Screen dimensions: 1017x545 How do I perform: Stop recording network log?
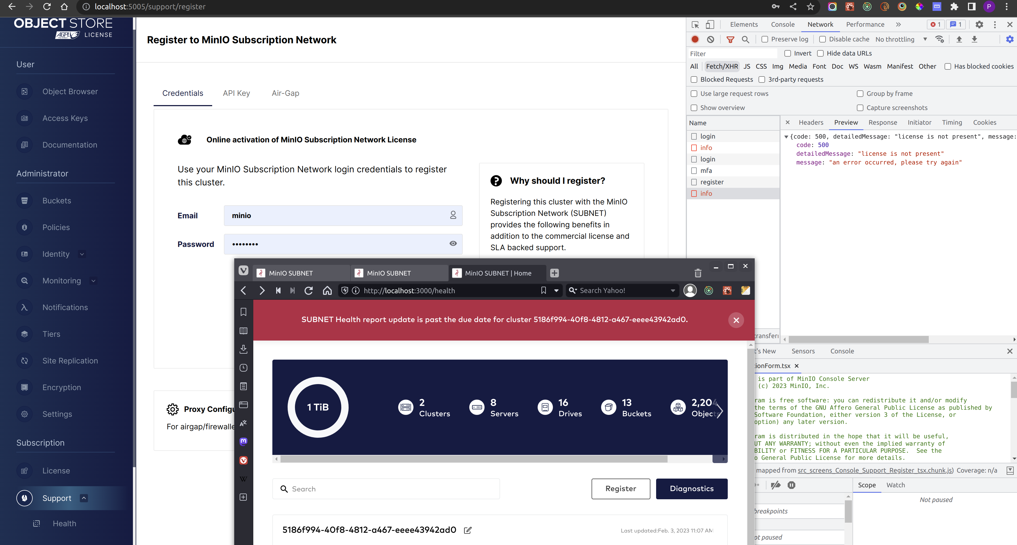[x=695, y=39]
